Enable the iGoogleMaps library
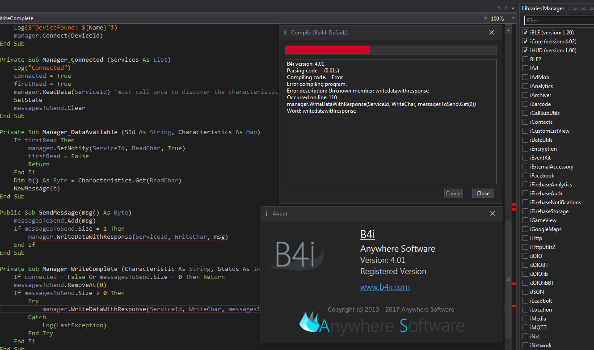Image resolution: width=594 pixels, height=350 pixels. 526,229
